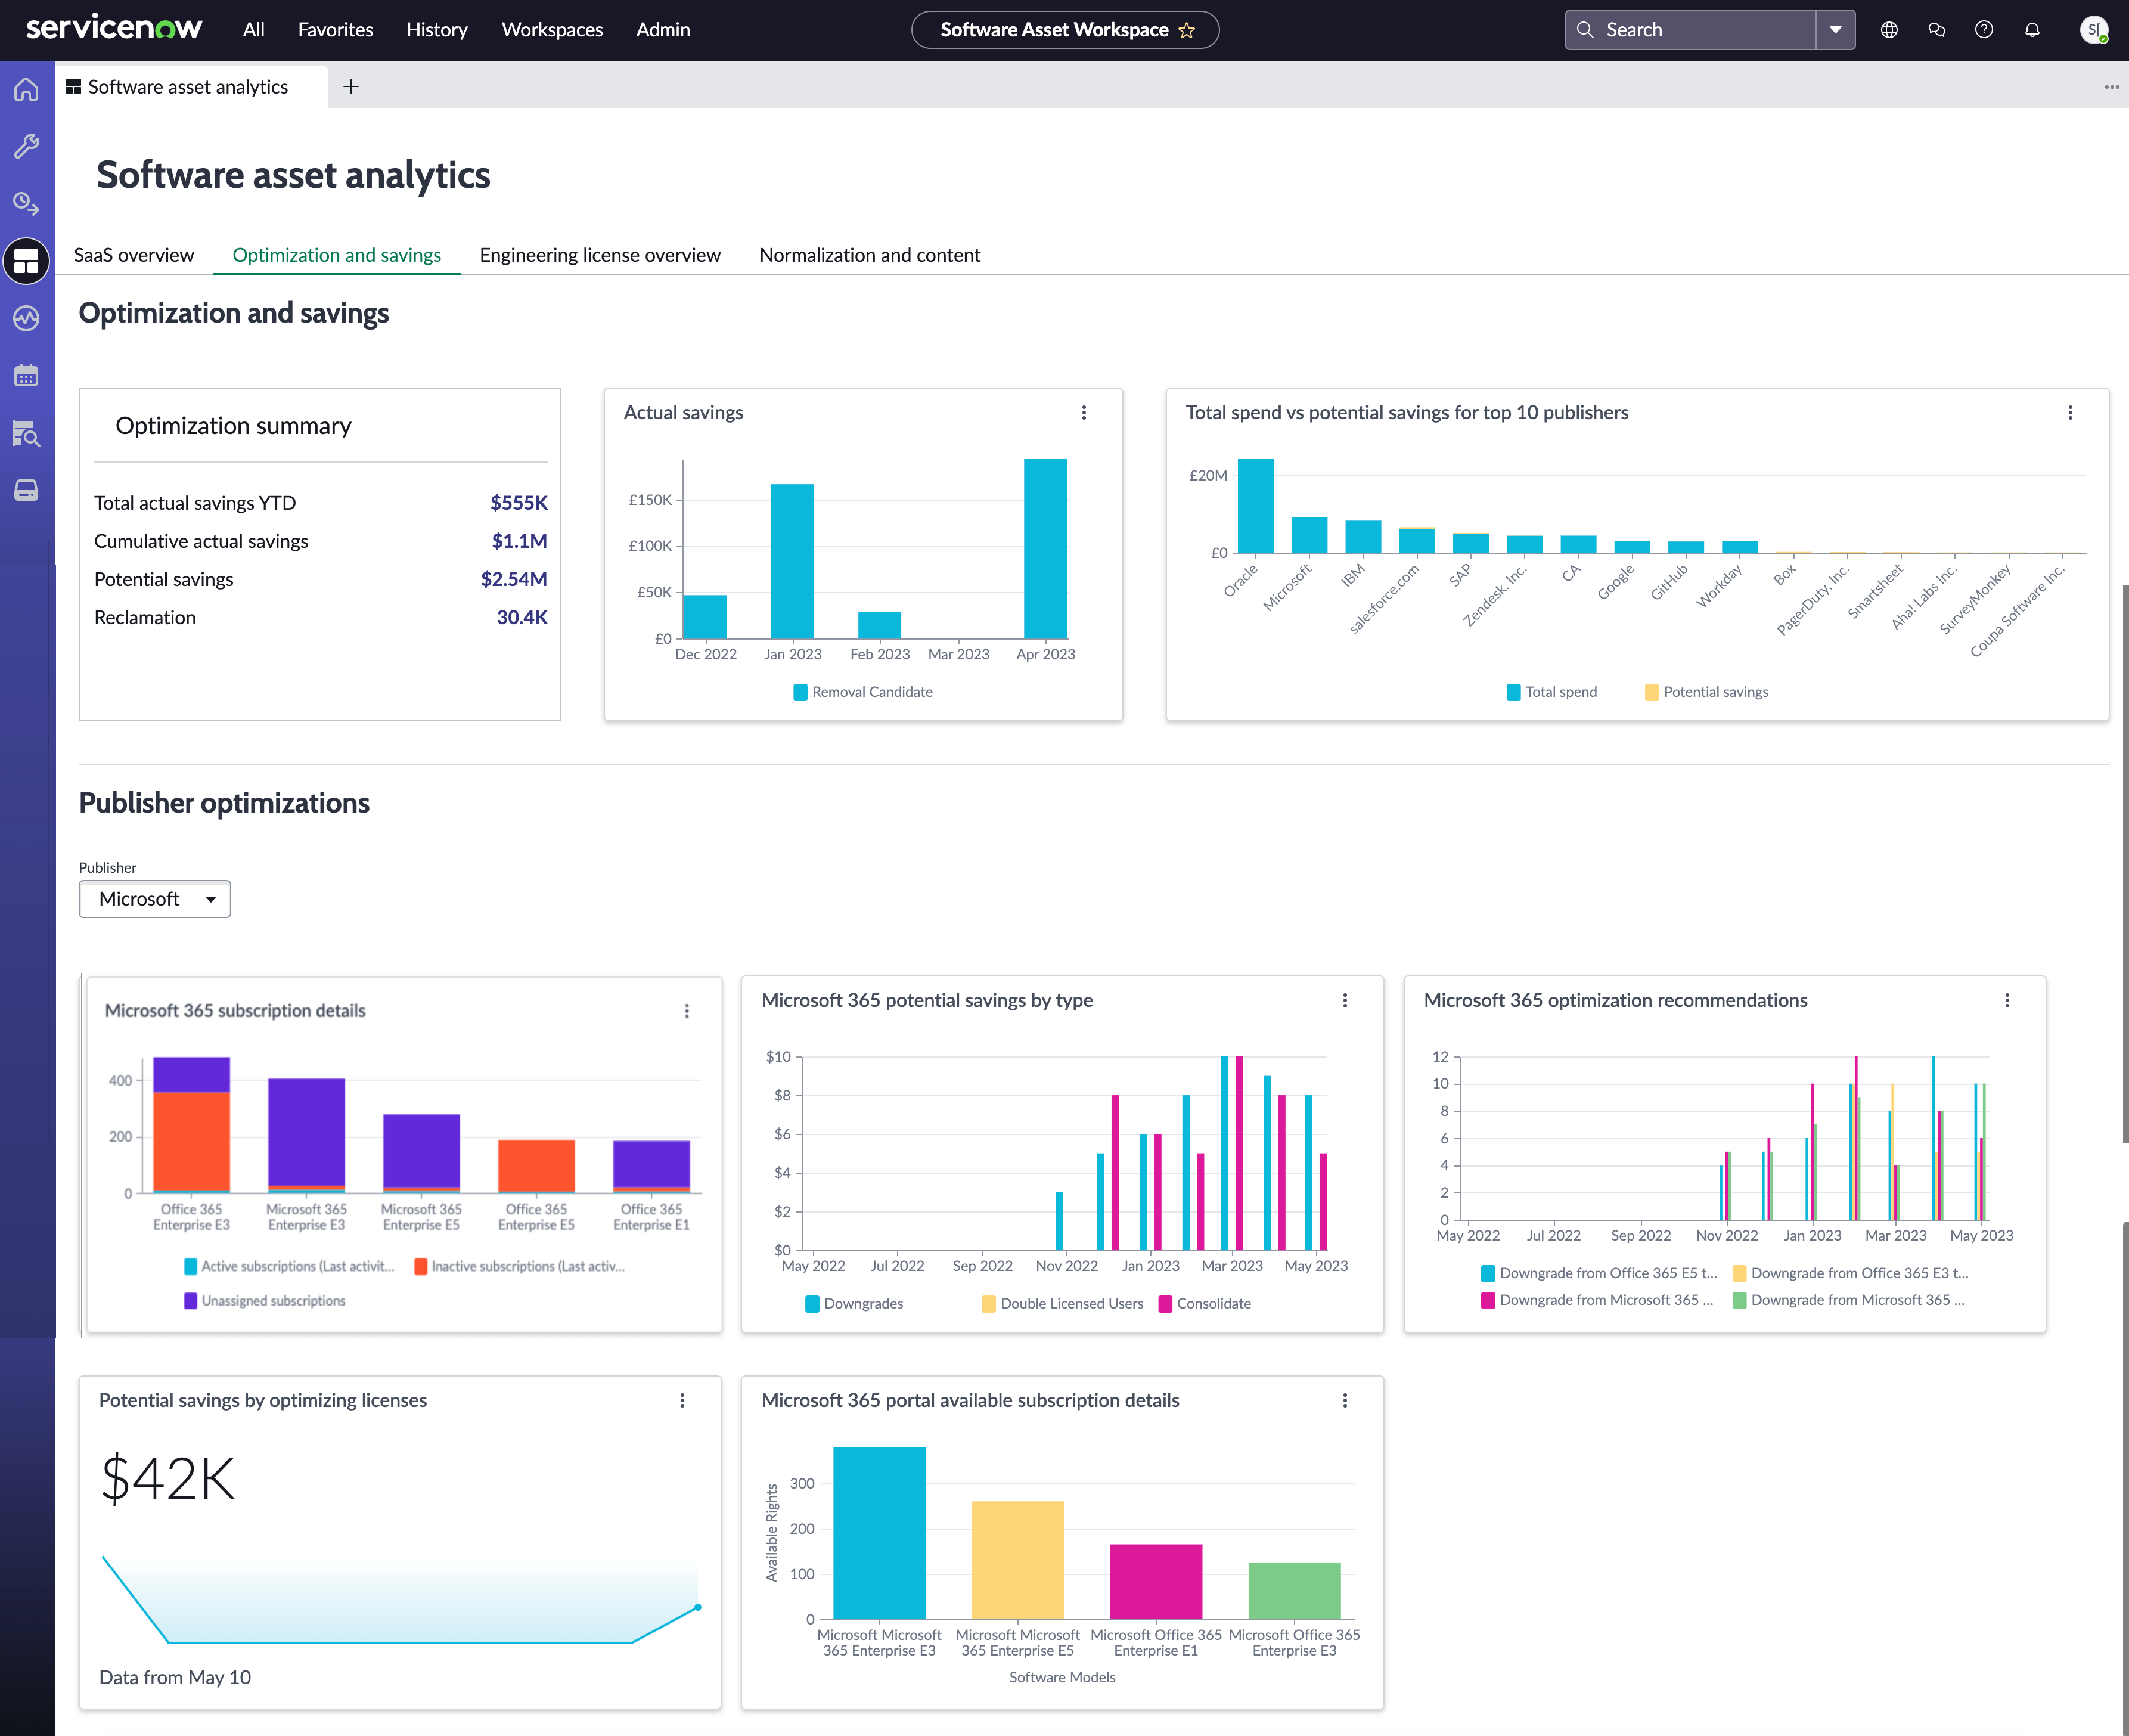Open the notifications bell

click(x=2032, y=30)
